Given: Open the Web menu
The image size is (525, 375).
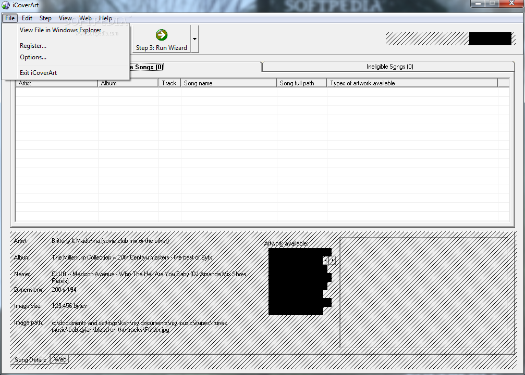Looking at the screenshot, I should click(x=85, y=18).
